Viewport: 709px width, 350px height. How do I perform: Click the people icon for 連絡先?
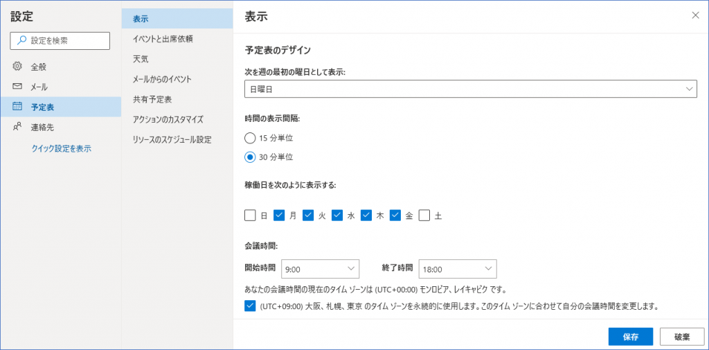click(17, 128)
